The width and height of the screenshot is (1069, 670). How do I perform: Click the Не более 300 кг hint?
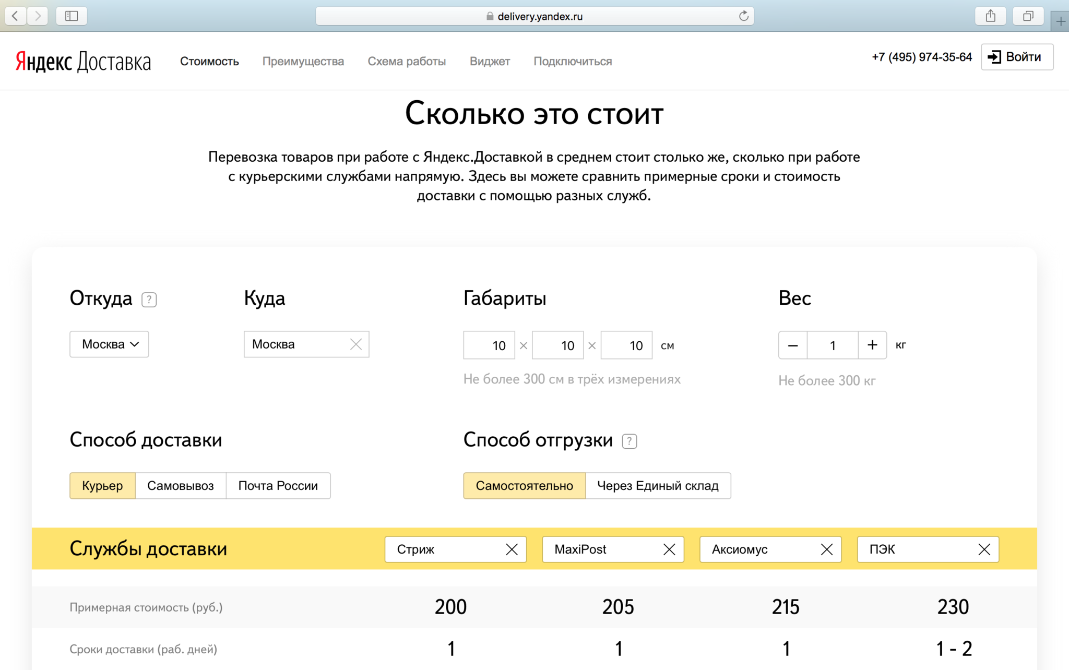pyautogui.click(x=827, y=381)
